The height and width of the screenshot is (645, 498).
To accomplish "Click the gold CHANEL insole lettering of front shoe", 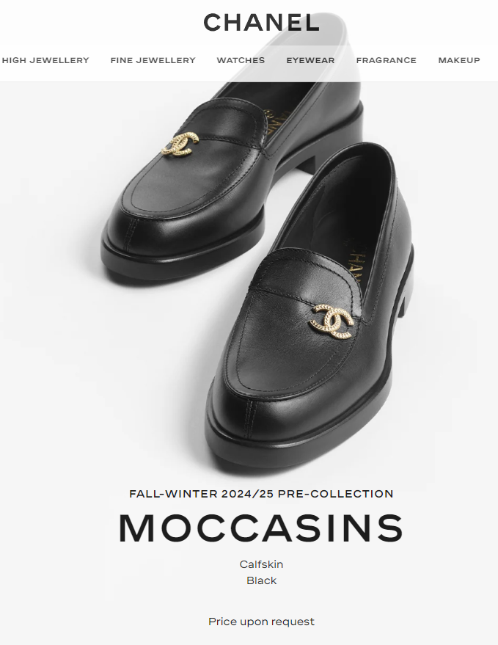I will 354,263.
